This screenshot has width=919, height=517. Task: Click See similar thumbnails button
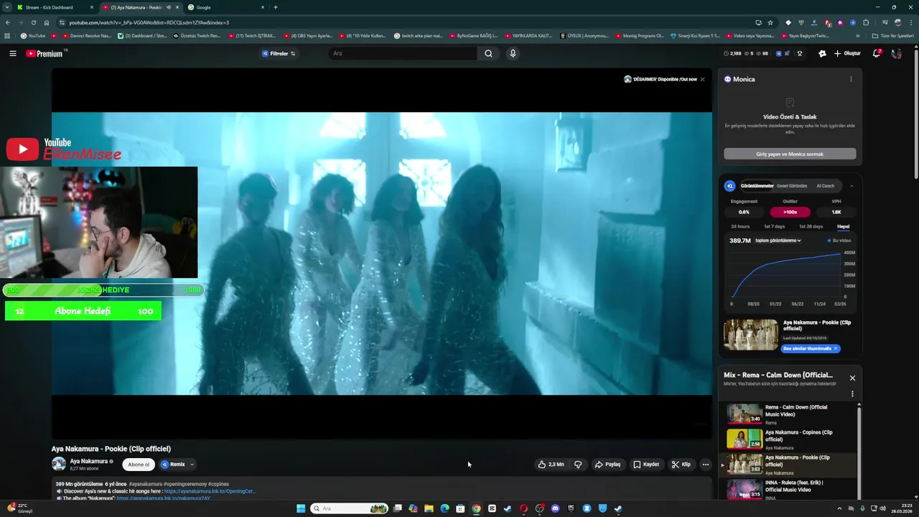pos(811,348)
